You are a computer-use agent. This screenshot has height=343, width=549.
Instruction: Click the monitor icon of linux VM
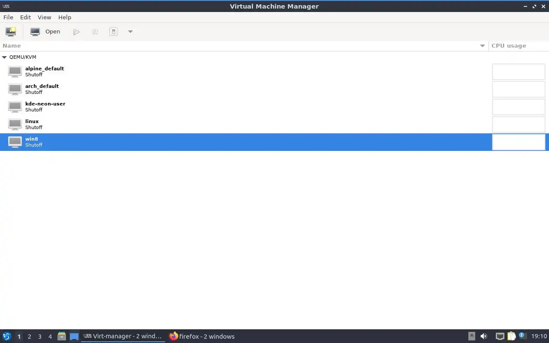pos(15,124)
